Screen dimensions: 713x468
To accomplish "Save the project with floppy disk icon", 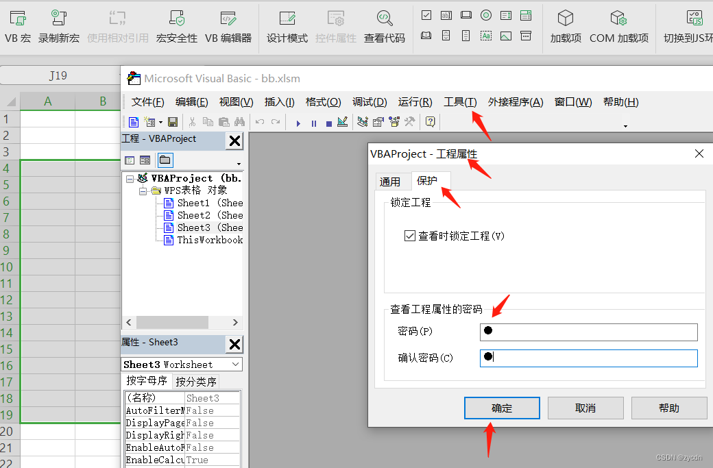I will coord(173,122).
